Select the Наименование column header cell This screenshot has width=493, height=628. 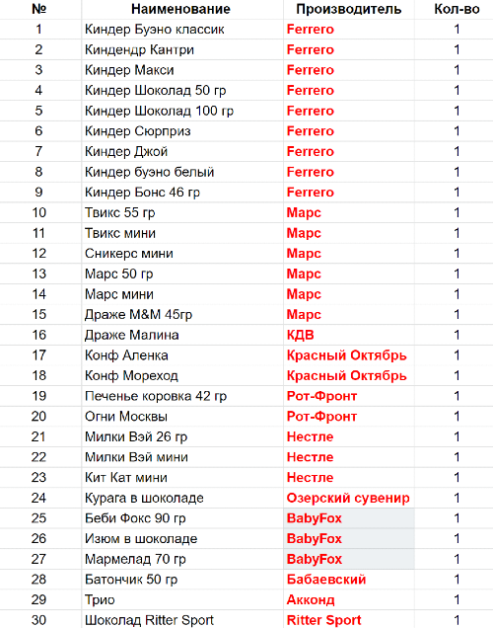[x=182, y=9]
